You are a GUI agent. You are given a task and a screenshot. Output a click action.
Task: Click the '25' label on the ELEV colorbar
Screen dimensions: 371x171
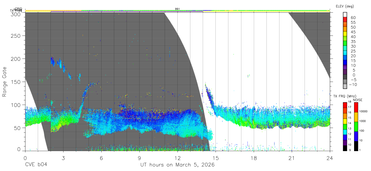click(353, 51)
